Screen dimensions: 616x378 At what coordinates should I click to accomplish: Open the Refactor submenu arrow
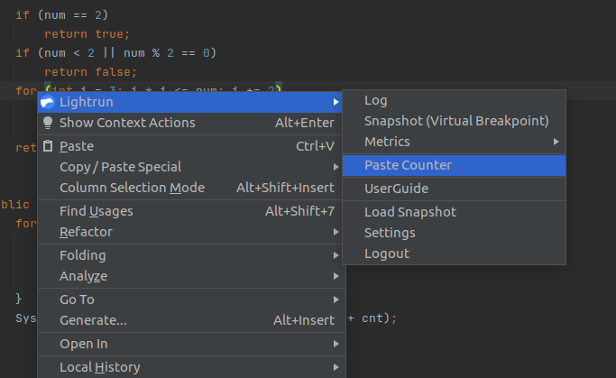(x=336, y=232)
